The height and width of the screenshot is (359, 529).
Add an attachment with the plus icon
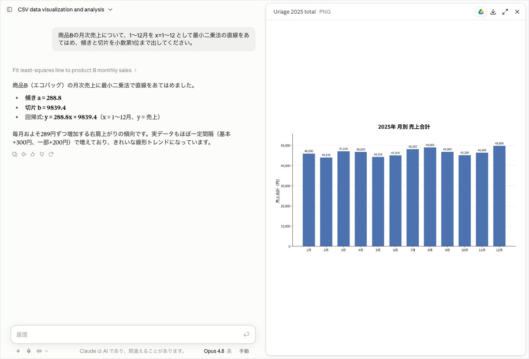tap(18, 351)
